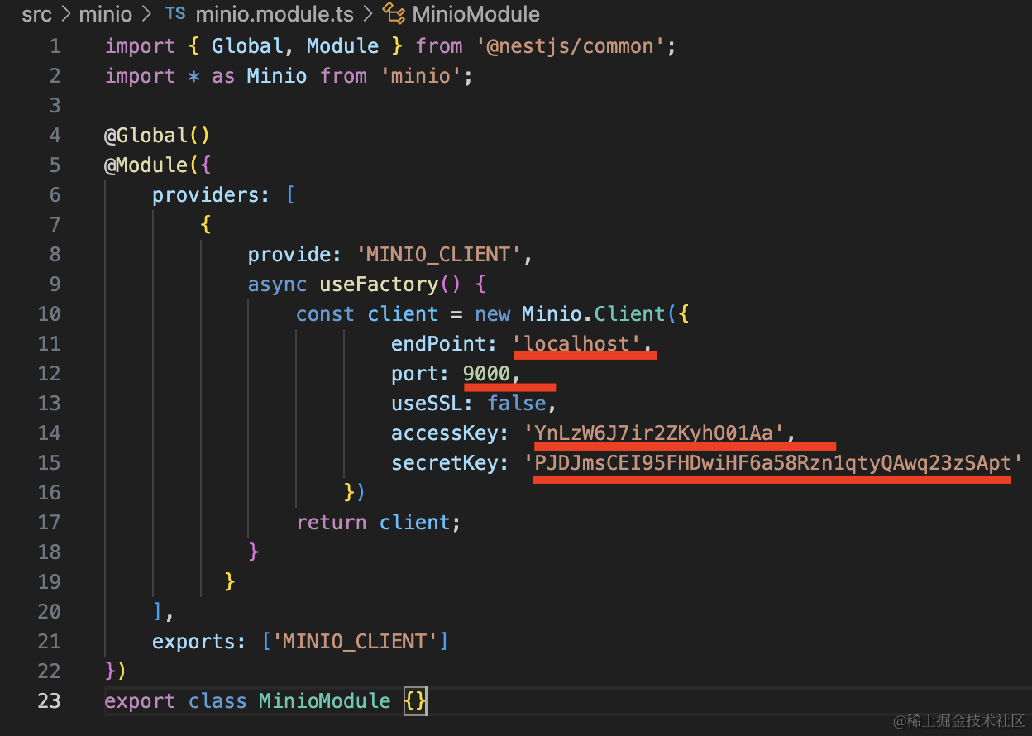Viewport: 1032px width, 736px height.
Task: Click the secretKey string value
Action: tap(772, 463)
